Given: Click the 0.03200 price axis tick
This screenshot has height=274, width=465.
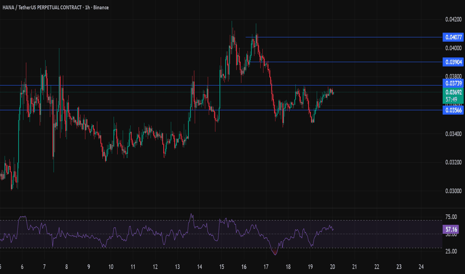Looking at the screenshot, I should pos(454,162).
